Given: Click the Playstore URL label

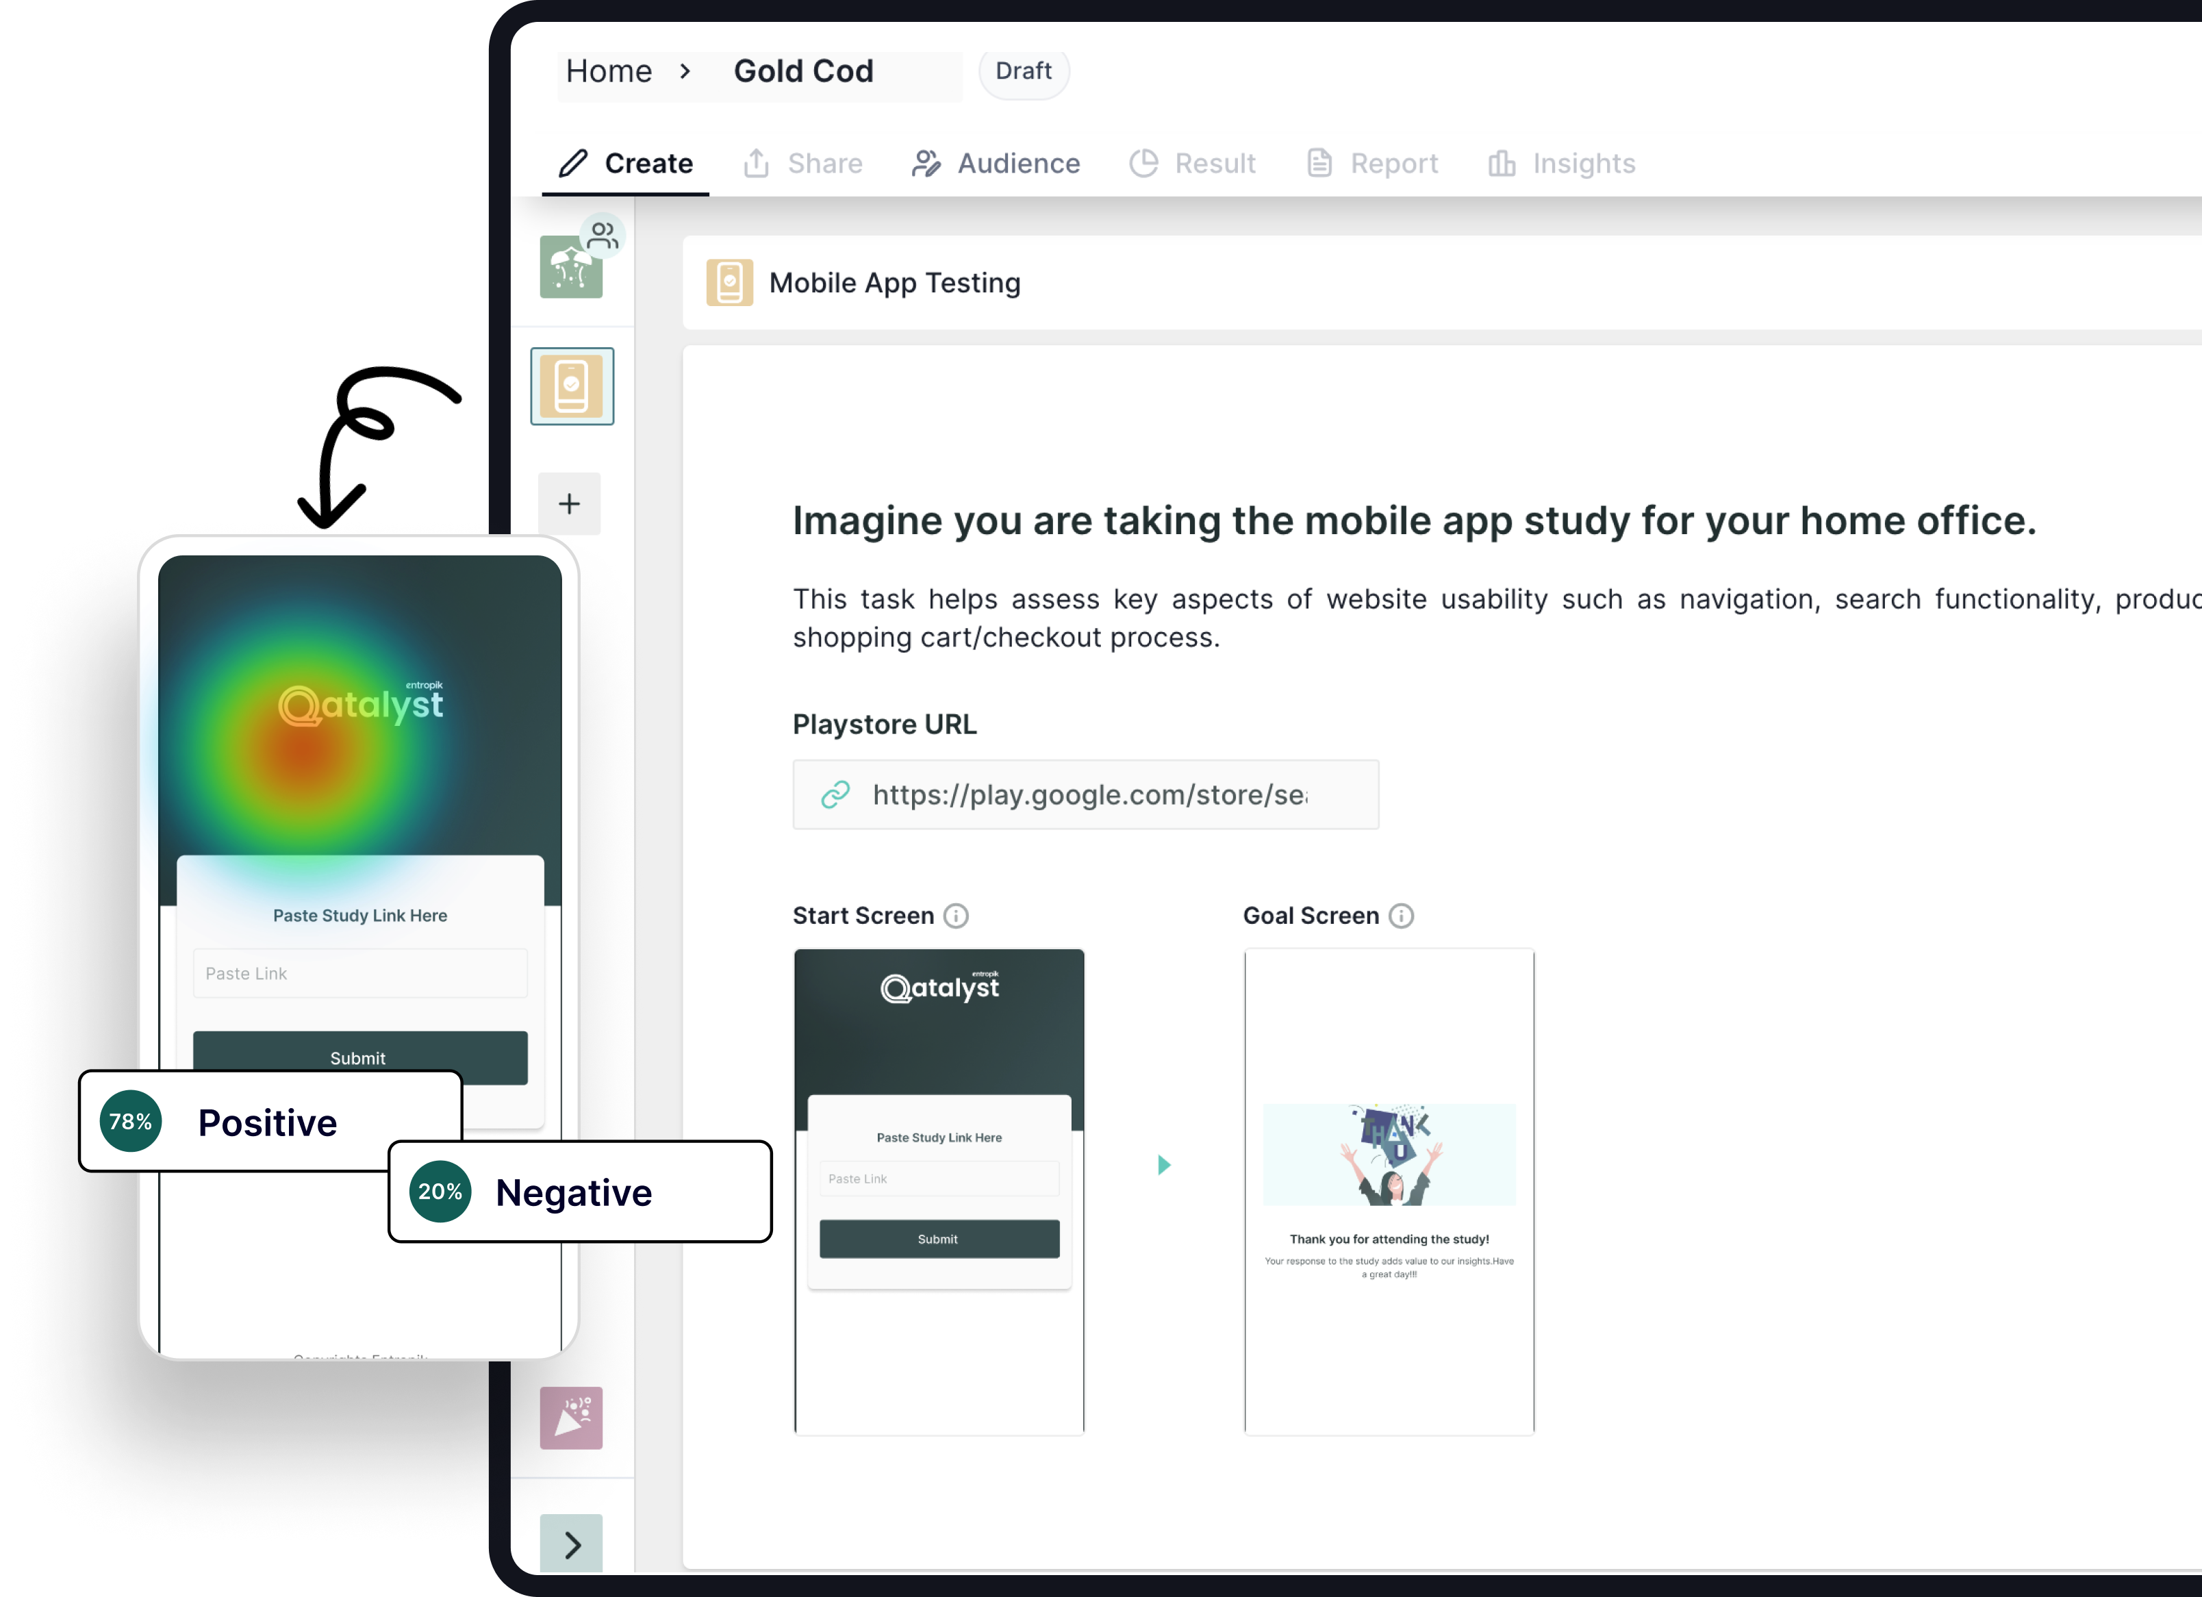Looking at the screenshot, I should [x=885, y=725].
